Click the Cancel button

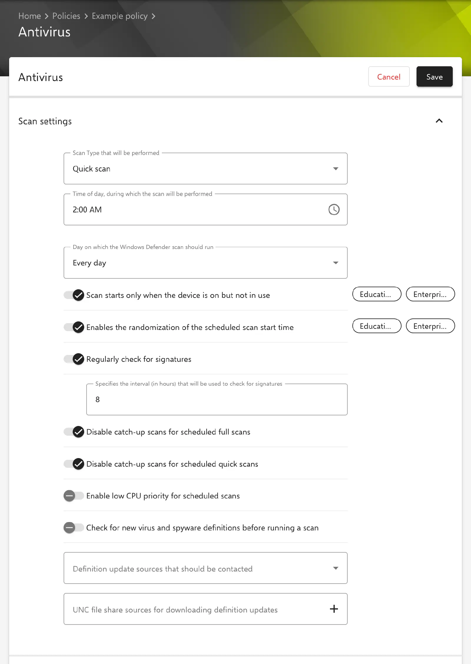coord(389,77)
